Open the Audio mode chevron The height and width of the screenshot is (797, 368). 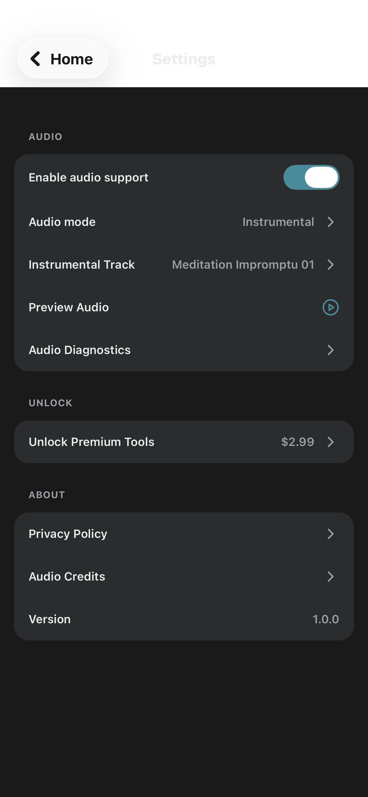coord(330,222)
